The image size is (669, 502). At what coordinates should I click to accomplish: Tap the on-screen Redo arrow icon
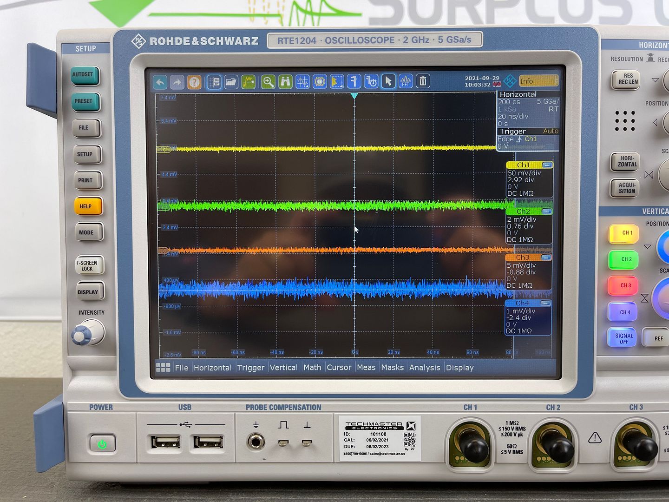tap(177, 83)
